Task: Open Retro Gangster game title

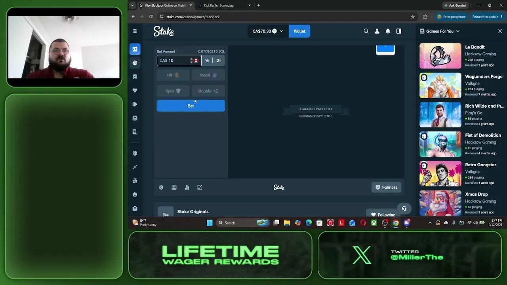Action: coord(480,165)
